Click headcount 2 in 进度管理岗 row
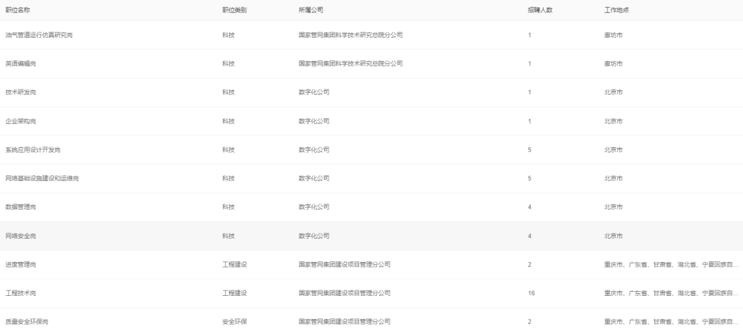 click(x=530, y=265)
